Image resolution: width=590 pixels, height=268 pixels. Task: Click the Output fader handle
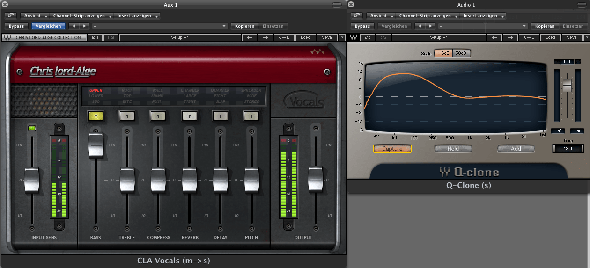[316, 180]
